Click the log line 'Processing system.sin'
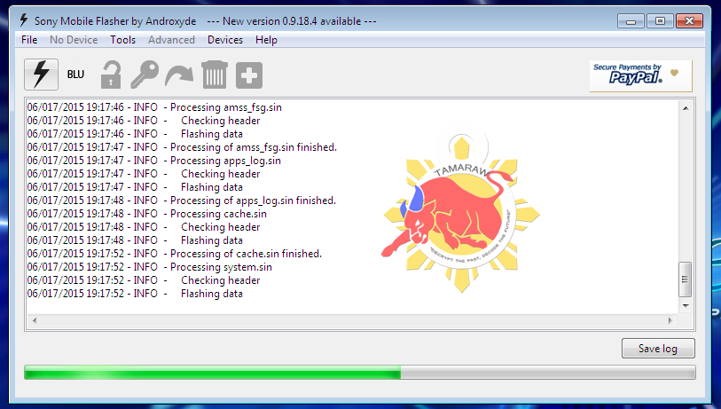 pyautogui.click(x=150, y=267)
